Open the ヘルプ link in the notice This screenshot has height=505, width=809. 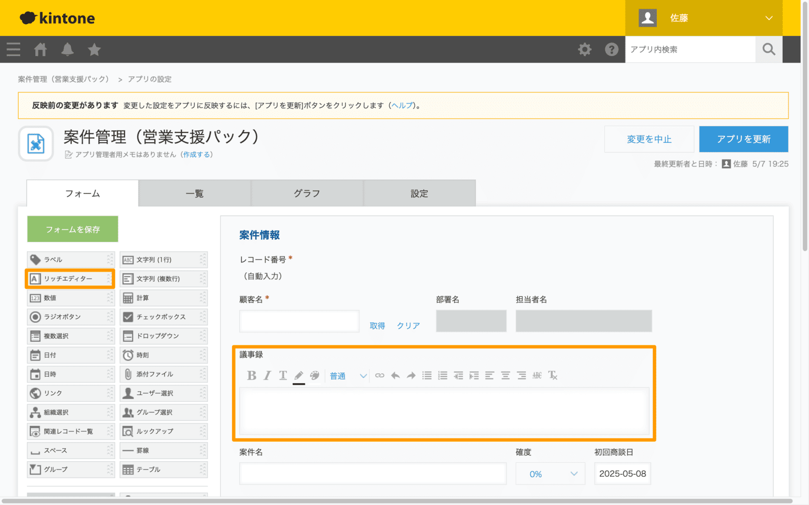click(402, 106)
